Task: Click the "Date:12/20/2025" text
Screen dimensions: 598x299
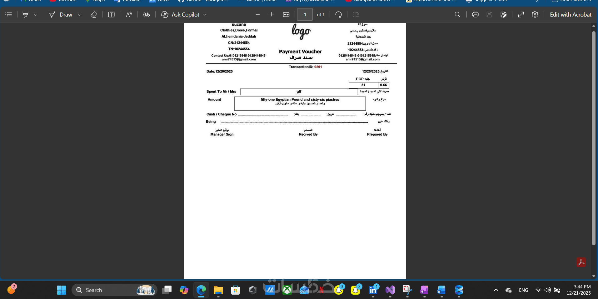Action: coord(219,72)
